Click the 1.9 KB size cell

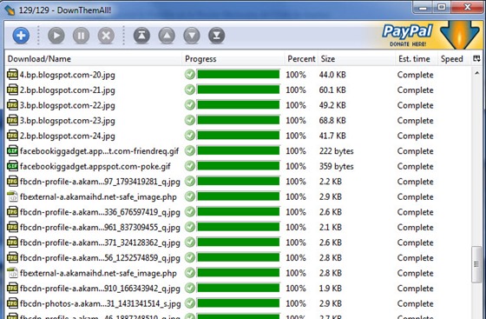(330, 289)
